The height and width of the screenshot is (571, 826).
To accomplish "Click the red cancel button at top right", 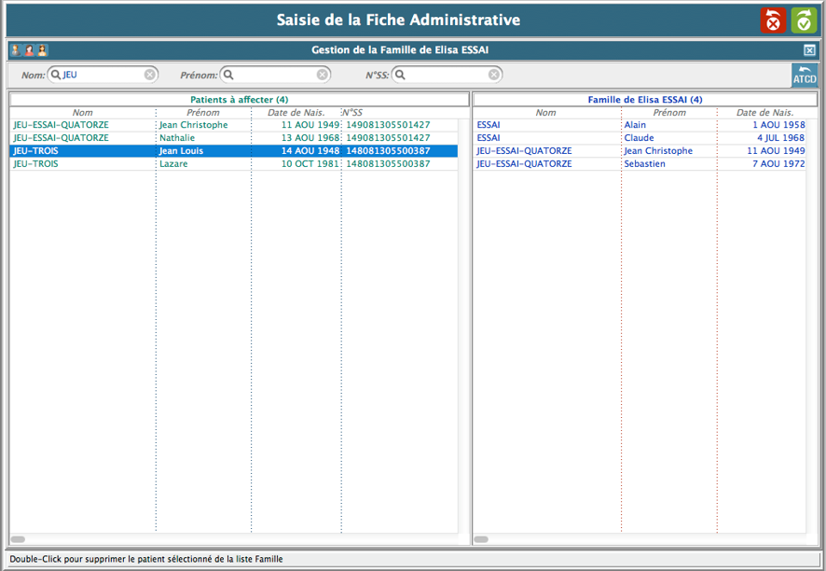I will tap(773, 21).
